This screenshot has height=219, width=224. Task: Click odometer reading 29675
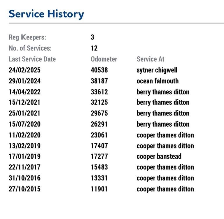pos(99,113)
